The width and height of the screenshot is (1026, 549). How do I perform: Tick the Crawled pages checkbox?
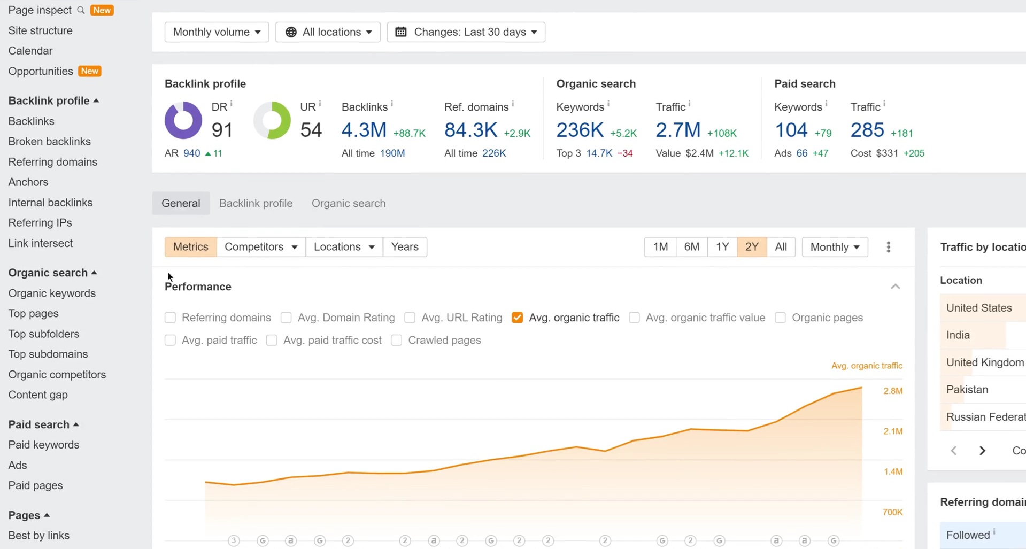397,340
